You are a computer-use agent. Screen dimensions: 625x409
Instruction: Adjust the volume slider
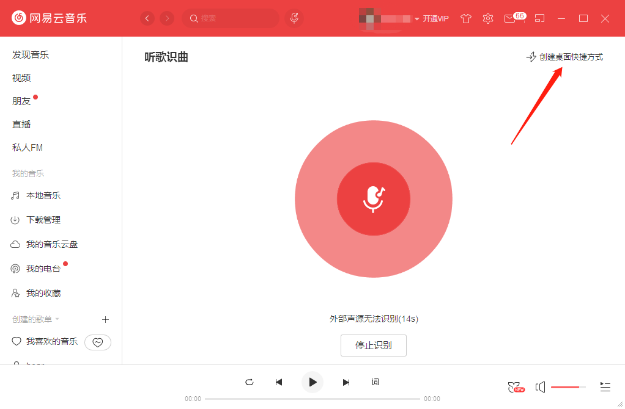click(x=568, y=387)
